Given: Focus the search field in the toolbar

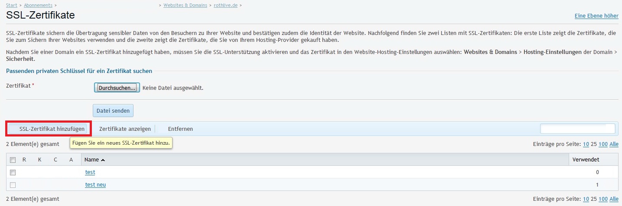Looking at the screenshot, I should (x=577, y=129).
